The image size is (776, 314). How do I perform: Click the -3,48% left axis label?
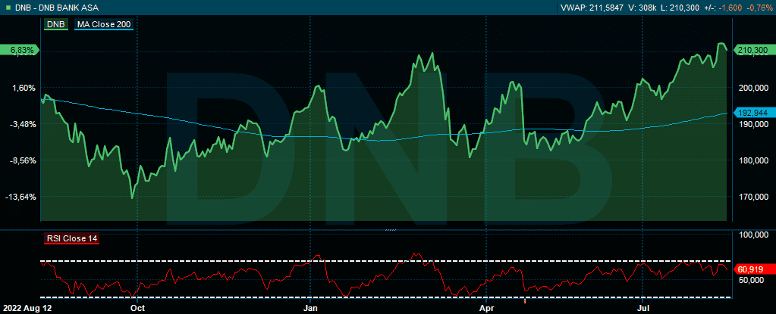[22, 124]
